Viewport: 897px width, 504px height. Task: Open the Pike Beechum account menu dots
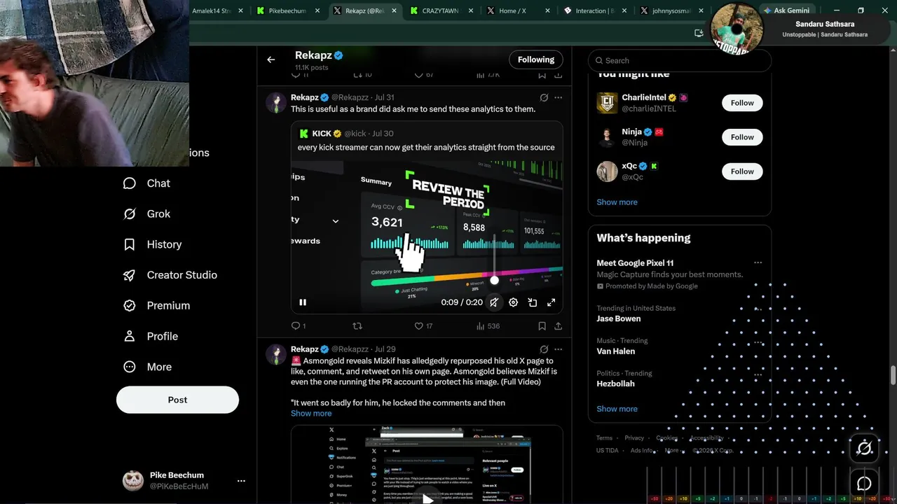241,481
